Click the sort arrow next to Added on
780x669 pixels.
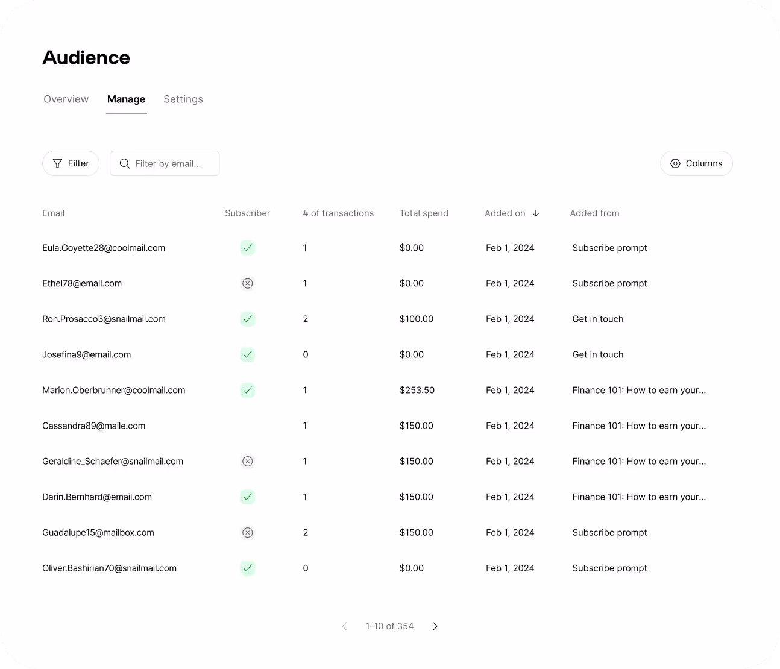[536, 213]
